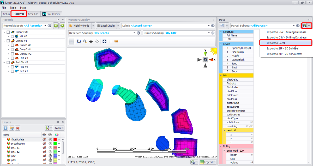Show the faceUpdate layer via eye icon
The image size is (313, 166).
click(x=44, y=139)
